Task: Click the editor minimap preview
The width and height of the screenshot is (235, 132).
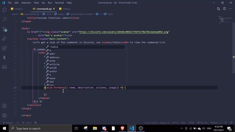Action: coord(225,19)
